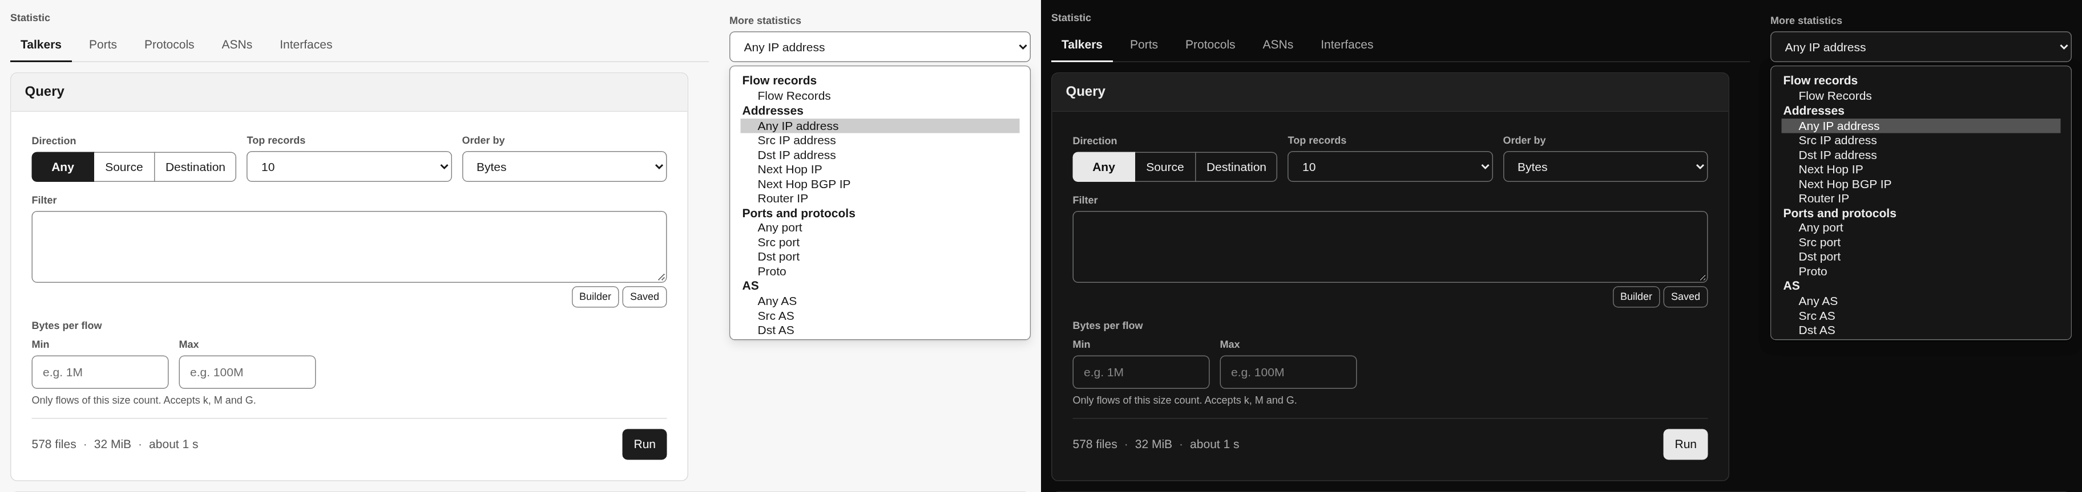Image resolution: width=2082 pixels, height=492 pixels.
Task: Choose Any port in light list
Action: click(880, 228)
